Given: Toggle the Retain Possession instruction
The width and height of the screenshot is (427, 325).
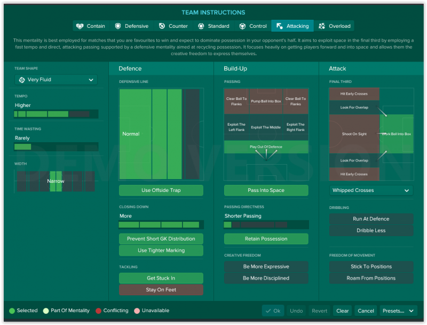Looking at the screenshot, I should coord(266,239).
